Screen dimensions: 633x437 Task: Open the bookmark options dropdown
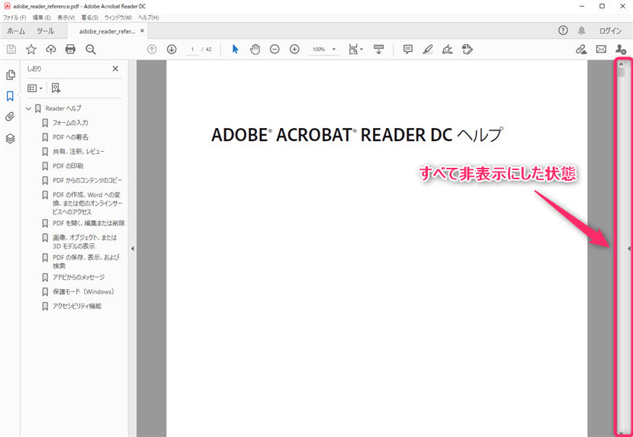35,88
